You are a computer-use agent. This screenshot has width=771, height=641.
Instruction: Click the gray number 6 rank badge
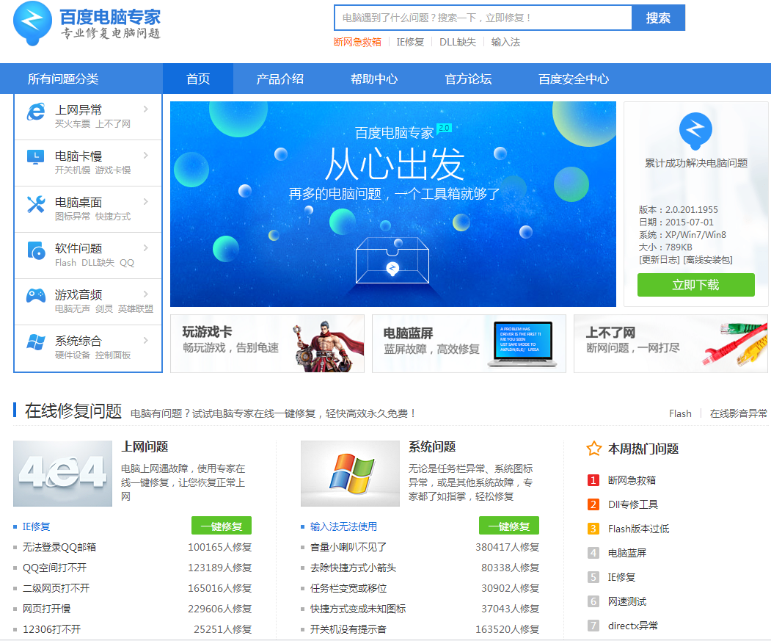593,601
